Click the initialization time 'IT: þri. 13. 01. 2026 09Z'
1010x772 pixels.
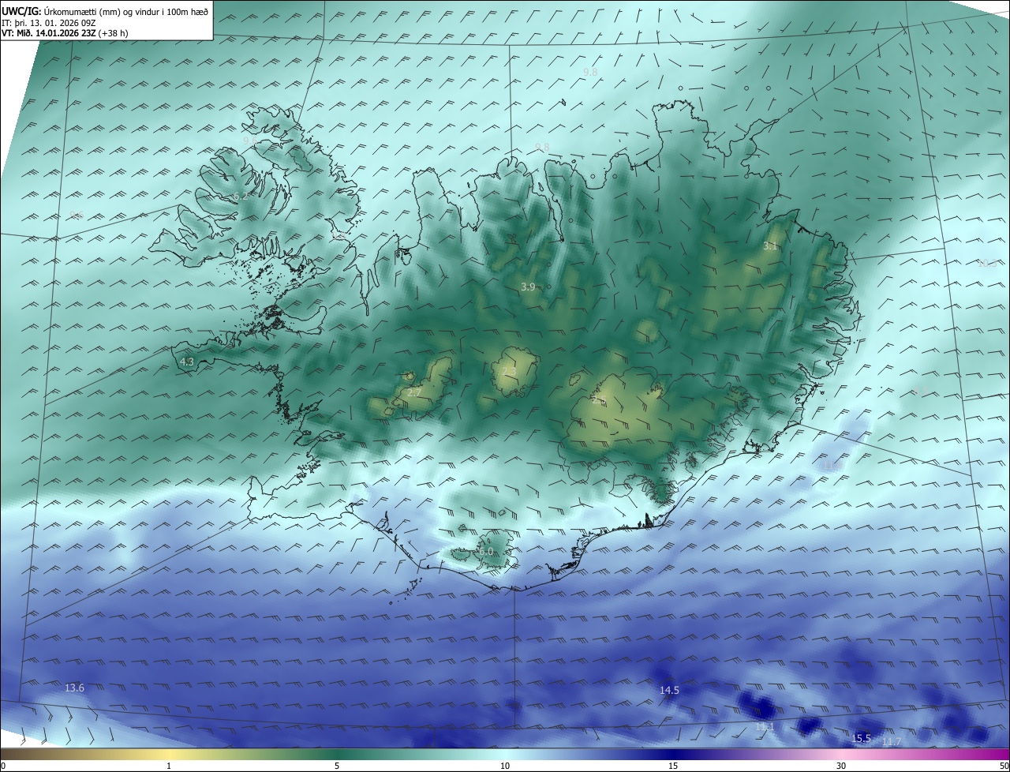pyautogui.click(x=48, y=22)
